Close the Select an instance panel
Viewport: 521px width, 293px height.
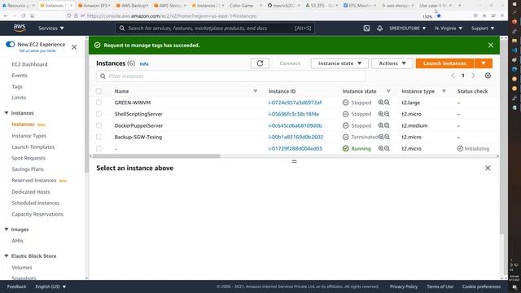(x=488, y=168)
